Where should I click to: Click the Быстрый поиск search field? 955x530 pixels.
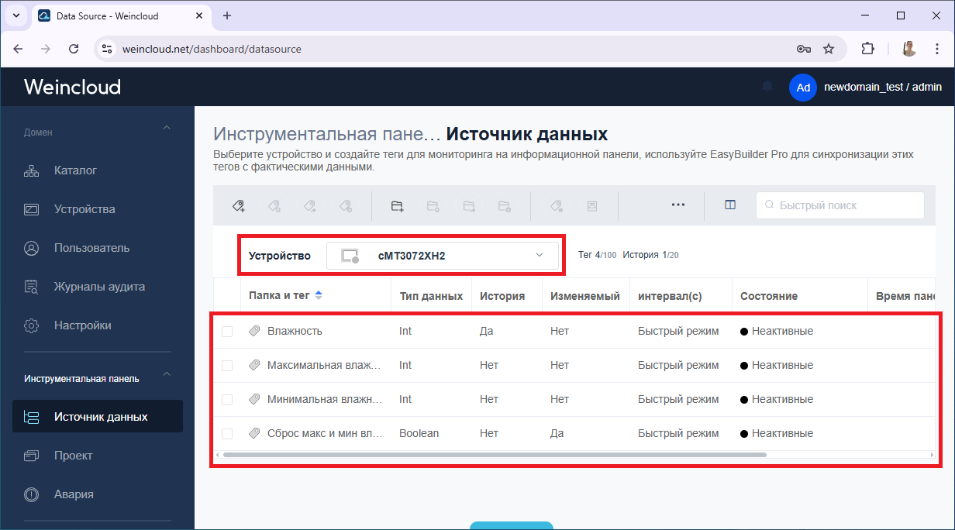840,205
